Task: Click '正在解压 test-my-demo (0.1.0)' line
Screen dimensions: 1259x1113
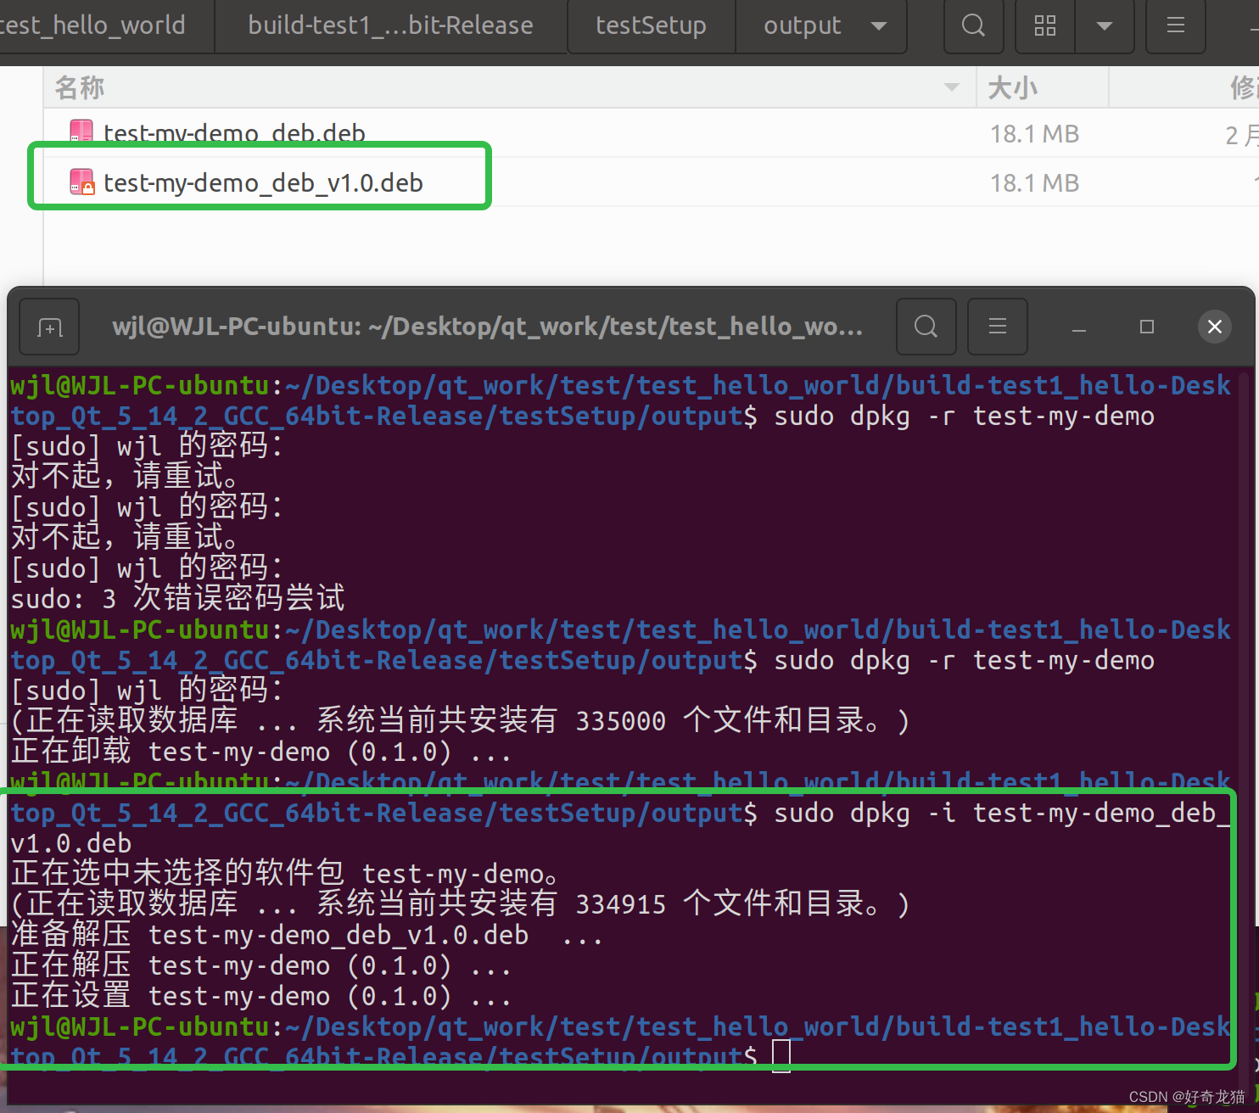Action: point(261,965)
